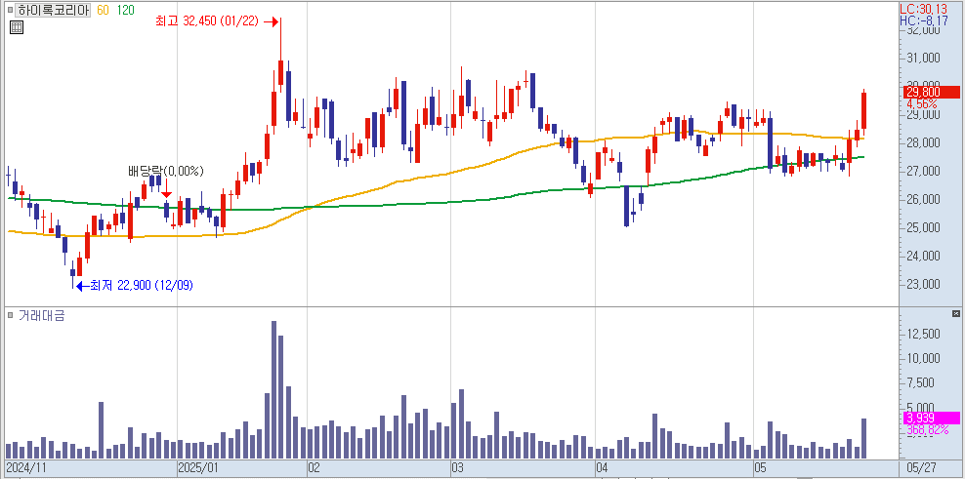Select the 120-day moving average label

pyautogui.click(x=126, y=10)
